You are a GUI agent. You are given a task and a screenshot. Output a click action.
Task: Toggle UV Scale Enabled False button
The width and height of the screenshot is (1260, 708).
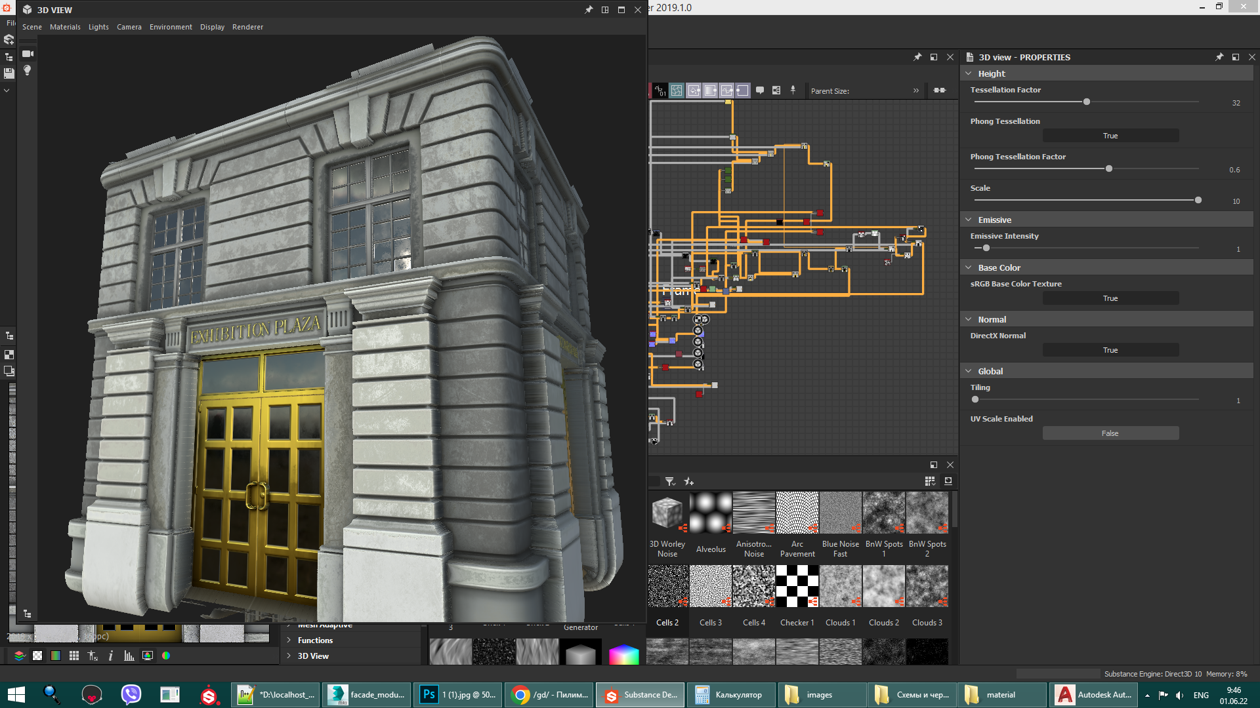1110,433
